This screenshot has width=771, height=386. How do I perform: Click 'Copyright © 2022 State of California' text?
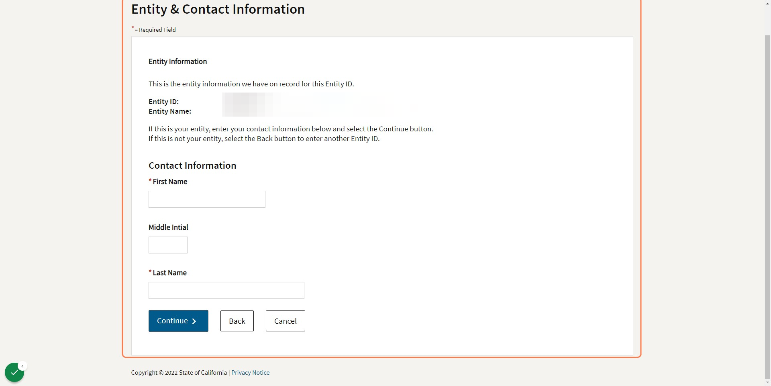click(179, 373)
